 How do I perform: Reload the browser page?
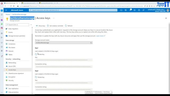click(11, 6)
